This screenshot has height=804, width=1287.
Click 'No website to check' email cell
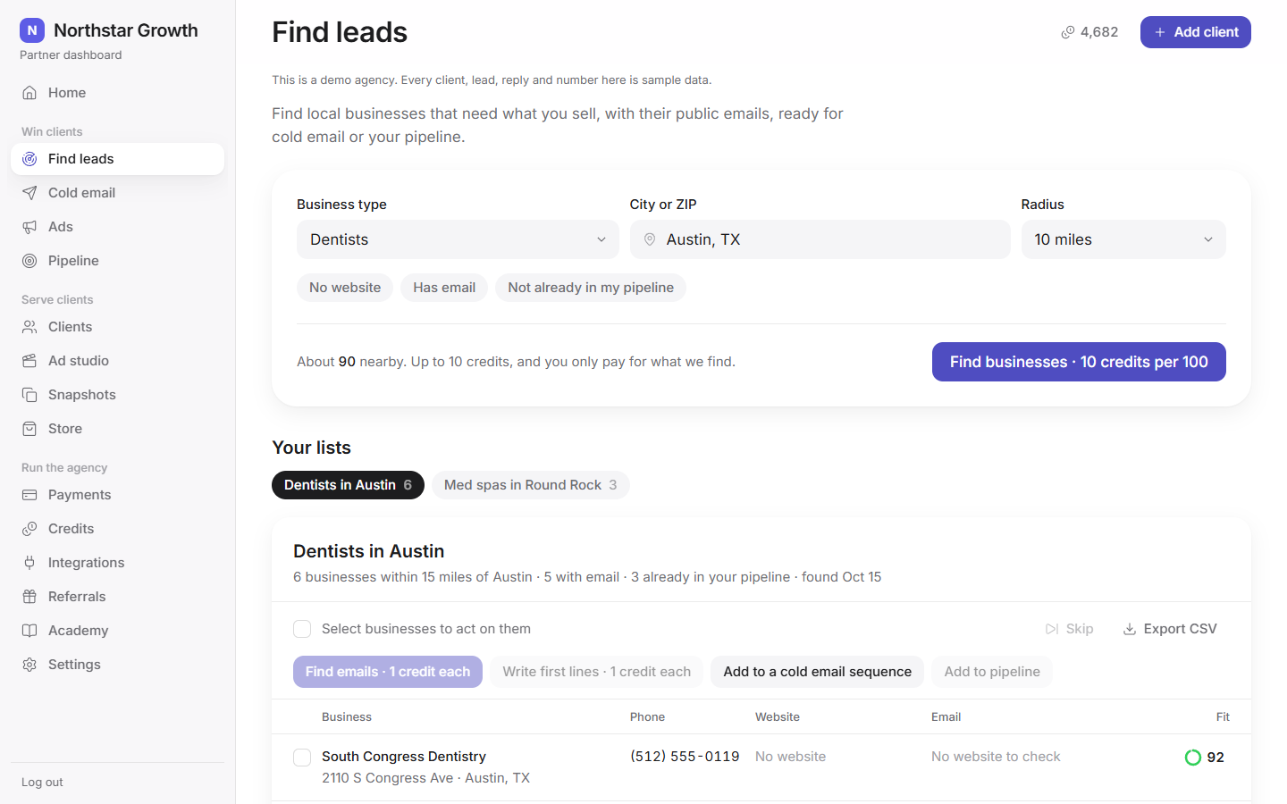click(996, 757)
